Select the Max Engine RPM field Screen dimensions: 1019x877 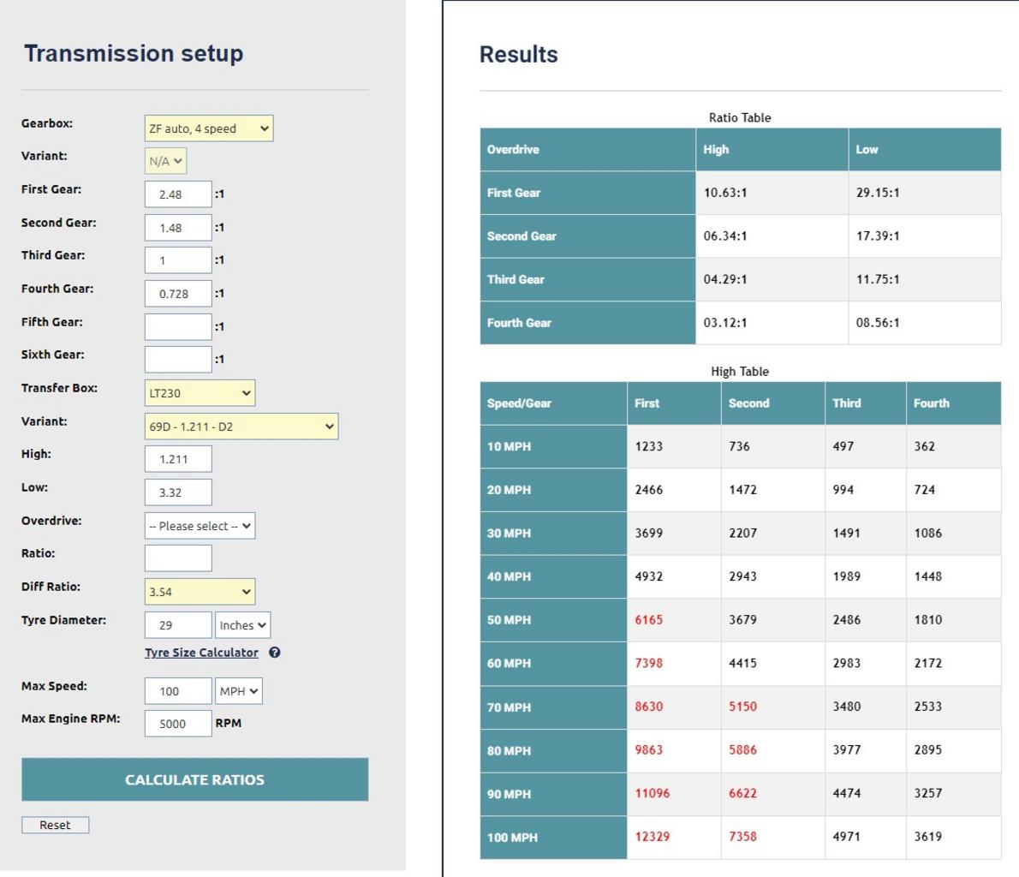point(178,723)
